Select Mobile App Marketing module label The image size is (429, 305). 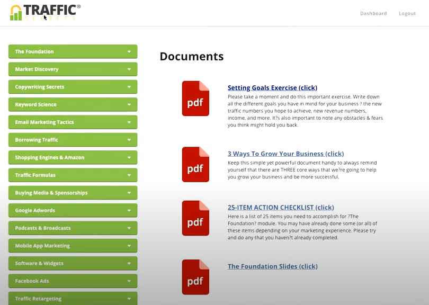pos(42,246)
